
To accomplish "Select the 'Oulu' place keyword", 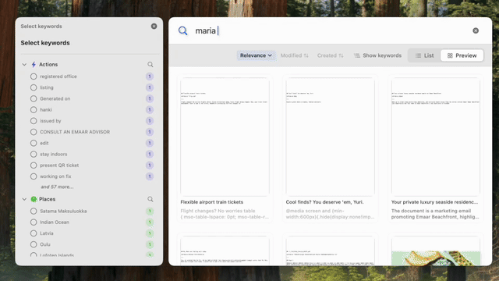I will click(x=34, y=244).
